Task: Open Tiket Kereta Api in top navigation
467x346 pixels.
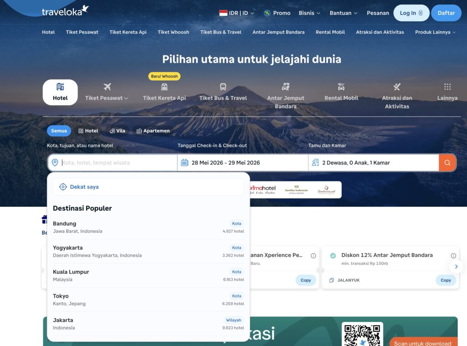Action: coord(128,32)
